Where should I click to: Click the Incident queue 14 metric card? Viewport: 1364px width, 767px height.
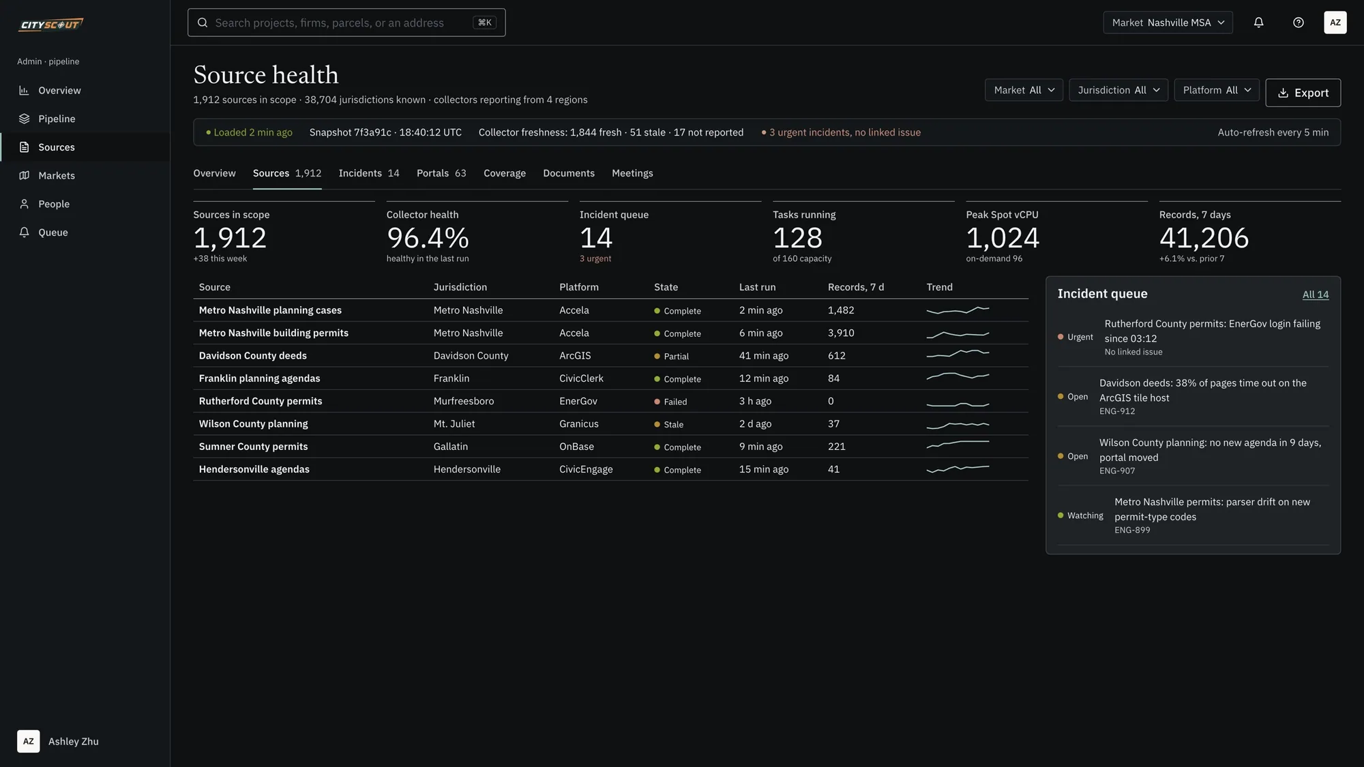coord(670,233)
